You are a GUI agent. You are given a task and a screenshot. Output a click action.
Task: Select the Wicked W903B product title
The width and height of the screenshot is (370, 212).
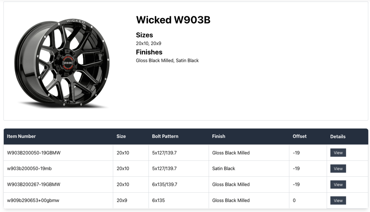click(173, 20)
